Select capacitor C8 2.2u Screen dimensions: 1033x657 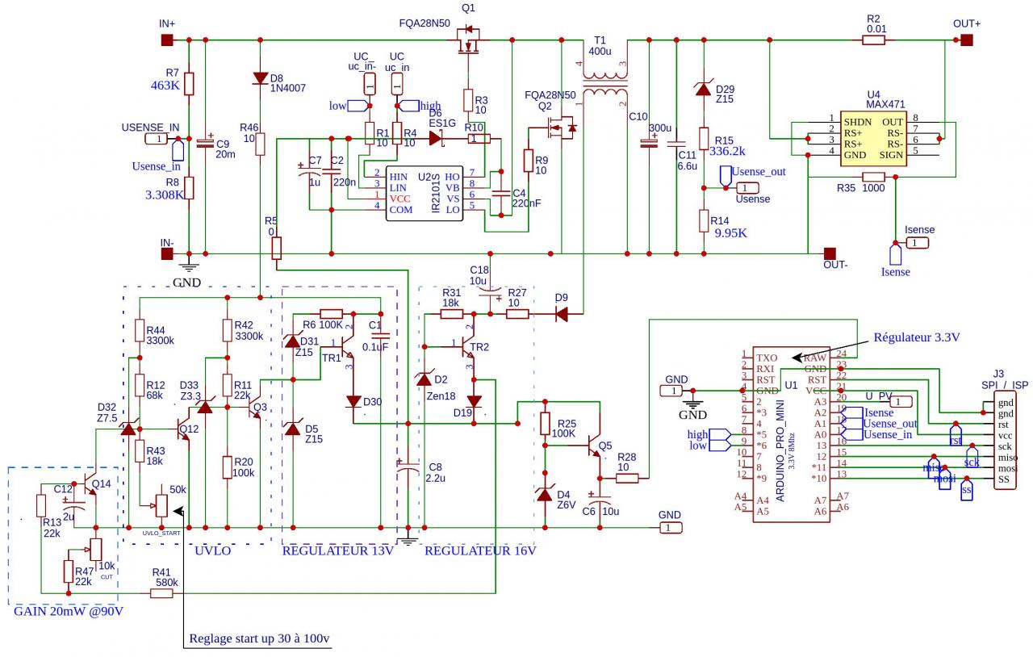(x=409, y=467)
